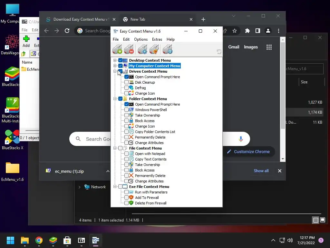Check the File Context Menu checkbox
Viewport: 330px width, 248px height.
121,148
